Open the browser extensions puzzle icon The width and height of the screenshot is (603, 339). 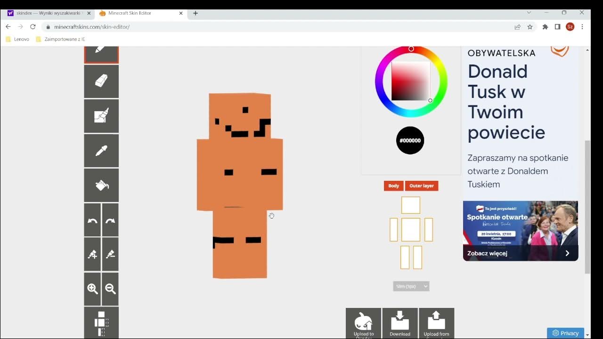pos(546,27)
